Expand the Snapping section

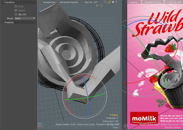[19, 22]
